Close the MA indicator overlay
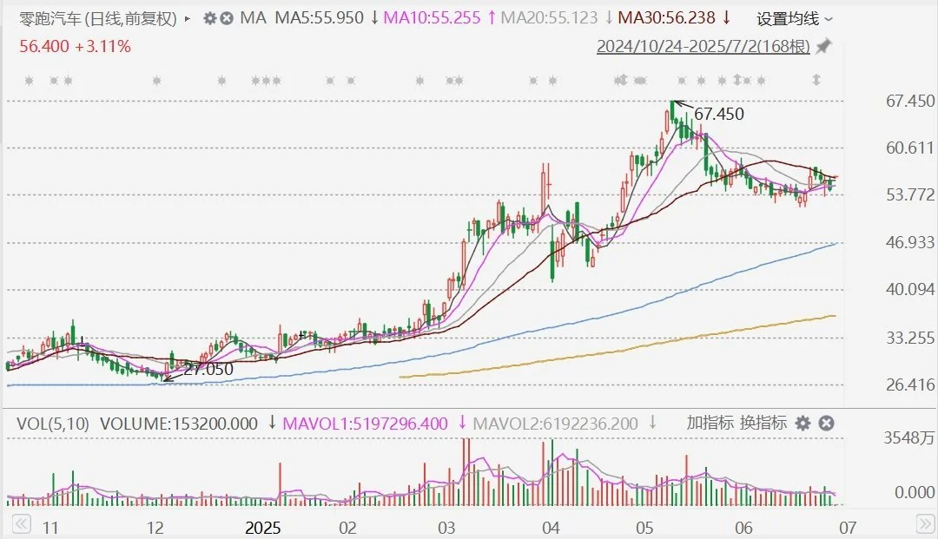Viewport: 938px width, 539px height. tap(226, 18)
